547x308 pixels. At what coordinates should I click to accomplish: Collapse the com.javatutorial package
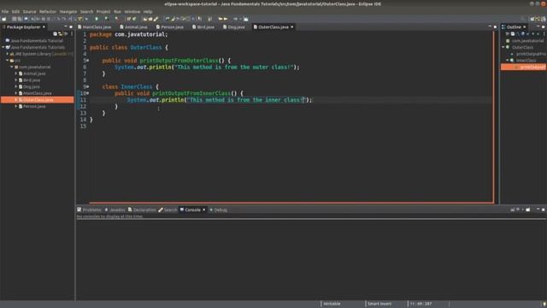pyautogui.click(x=11, y=67)
